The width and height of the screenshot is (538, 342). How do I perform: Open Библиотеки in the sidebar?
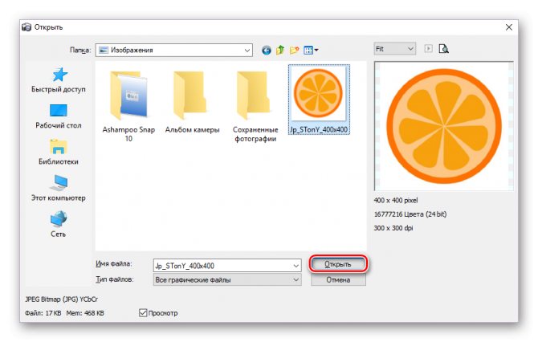point(59,152)
